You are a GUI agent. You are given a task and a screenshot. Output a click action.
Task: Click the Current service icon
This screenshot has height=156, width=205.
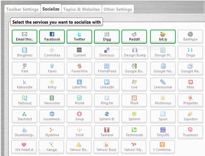79,50
